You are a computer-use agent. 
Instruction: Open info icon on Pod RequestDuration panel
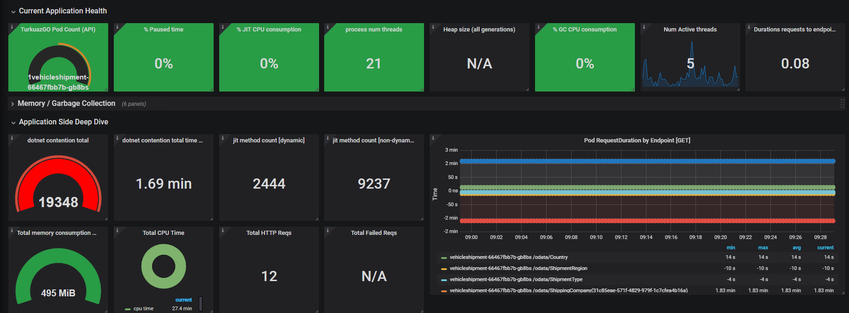pos(433,138)
